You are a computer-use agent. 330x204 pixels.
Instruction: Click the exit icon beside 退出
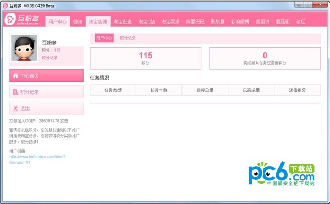16,108
